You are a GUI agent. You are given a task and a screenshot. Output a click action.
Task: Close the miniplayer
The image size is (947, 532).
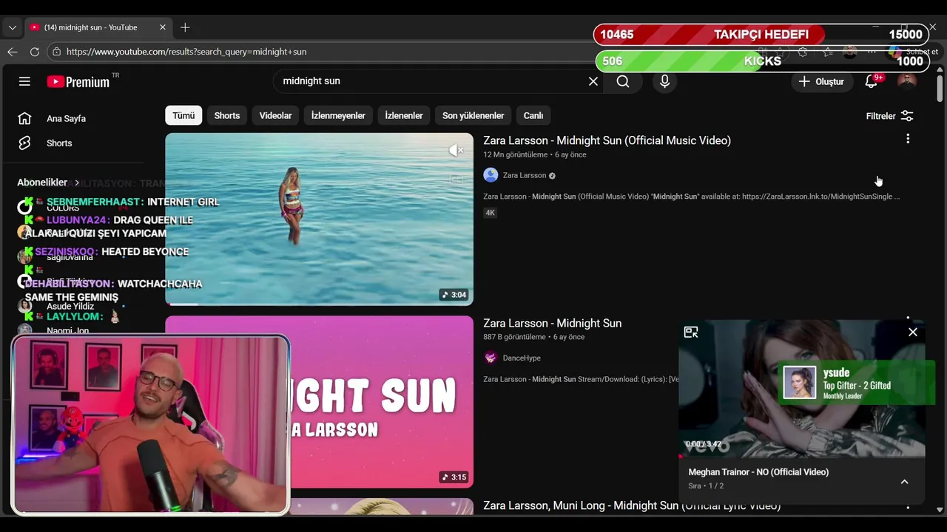[x=913, y=332]
